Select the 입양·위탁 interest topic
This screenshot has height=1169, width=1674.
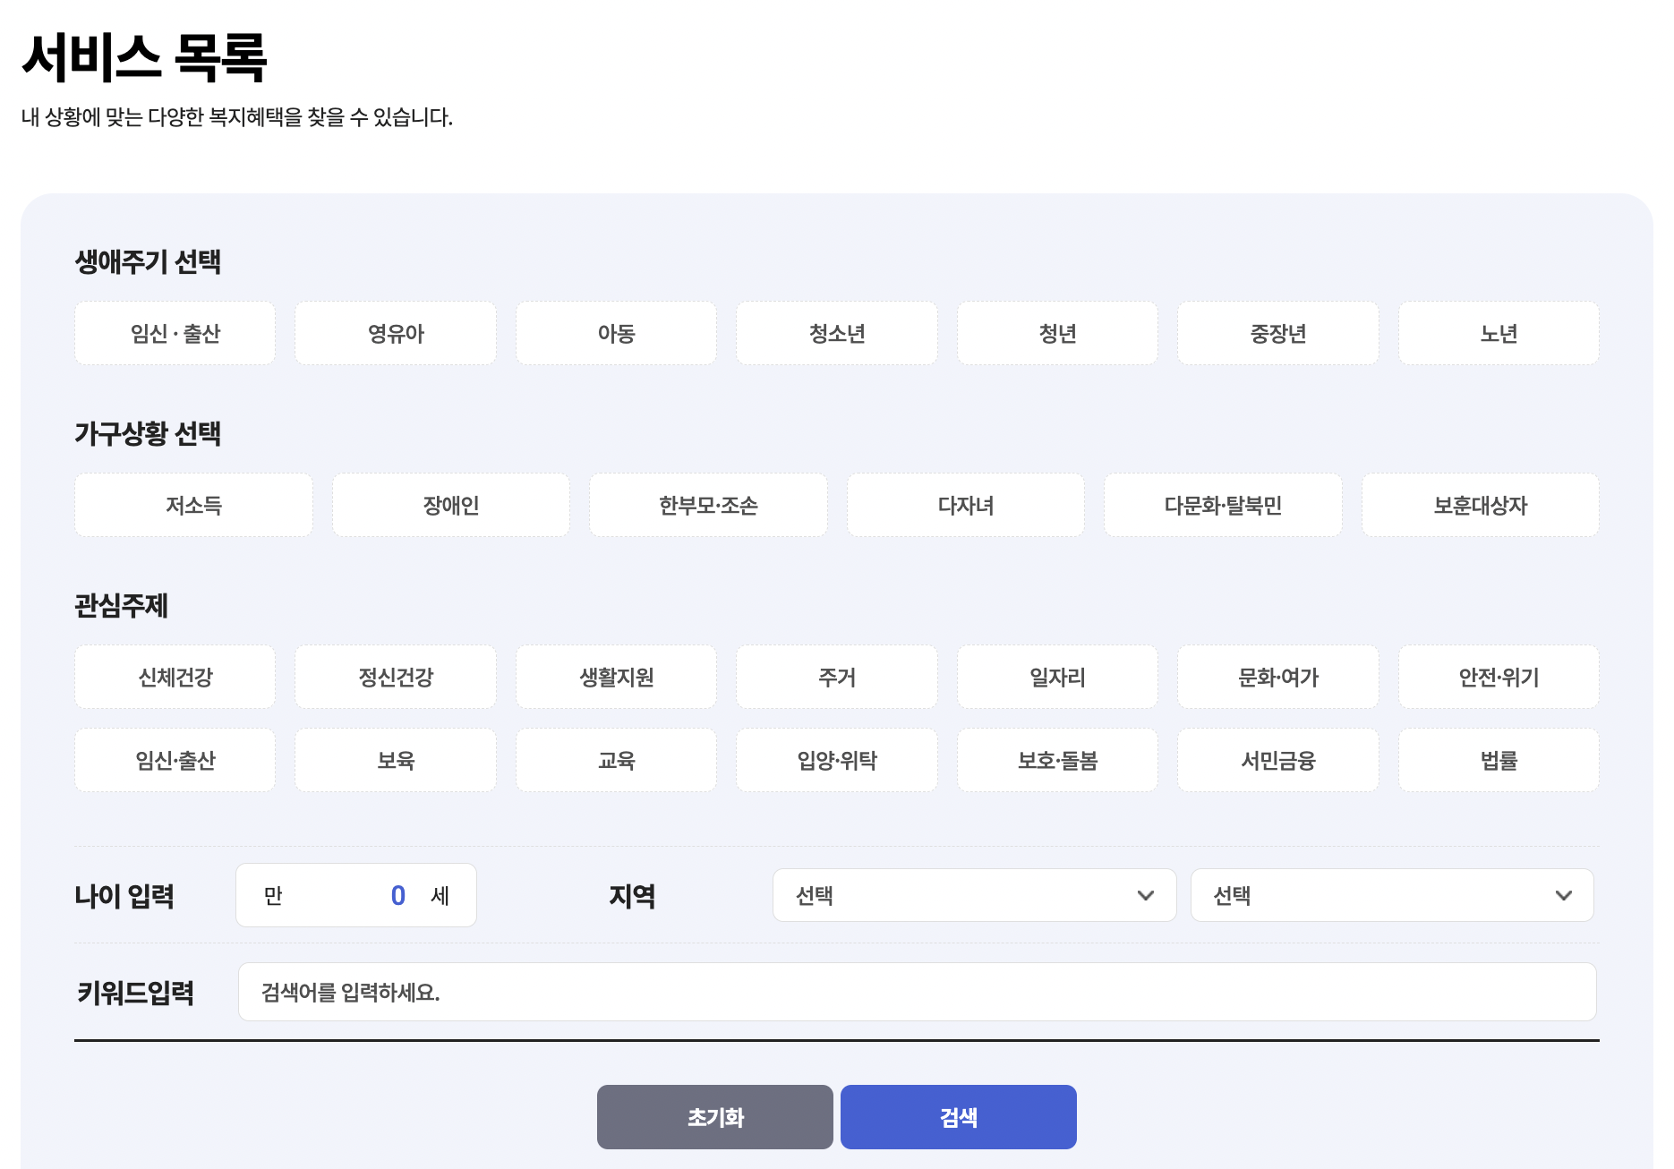pyautogui.click(x=835, y=759)
